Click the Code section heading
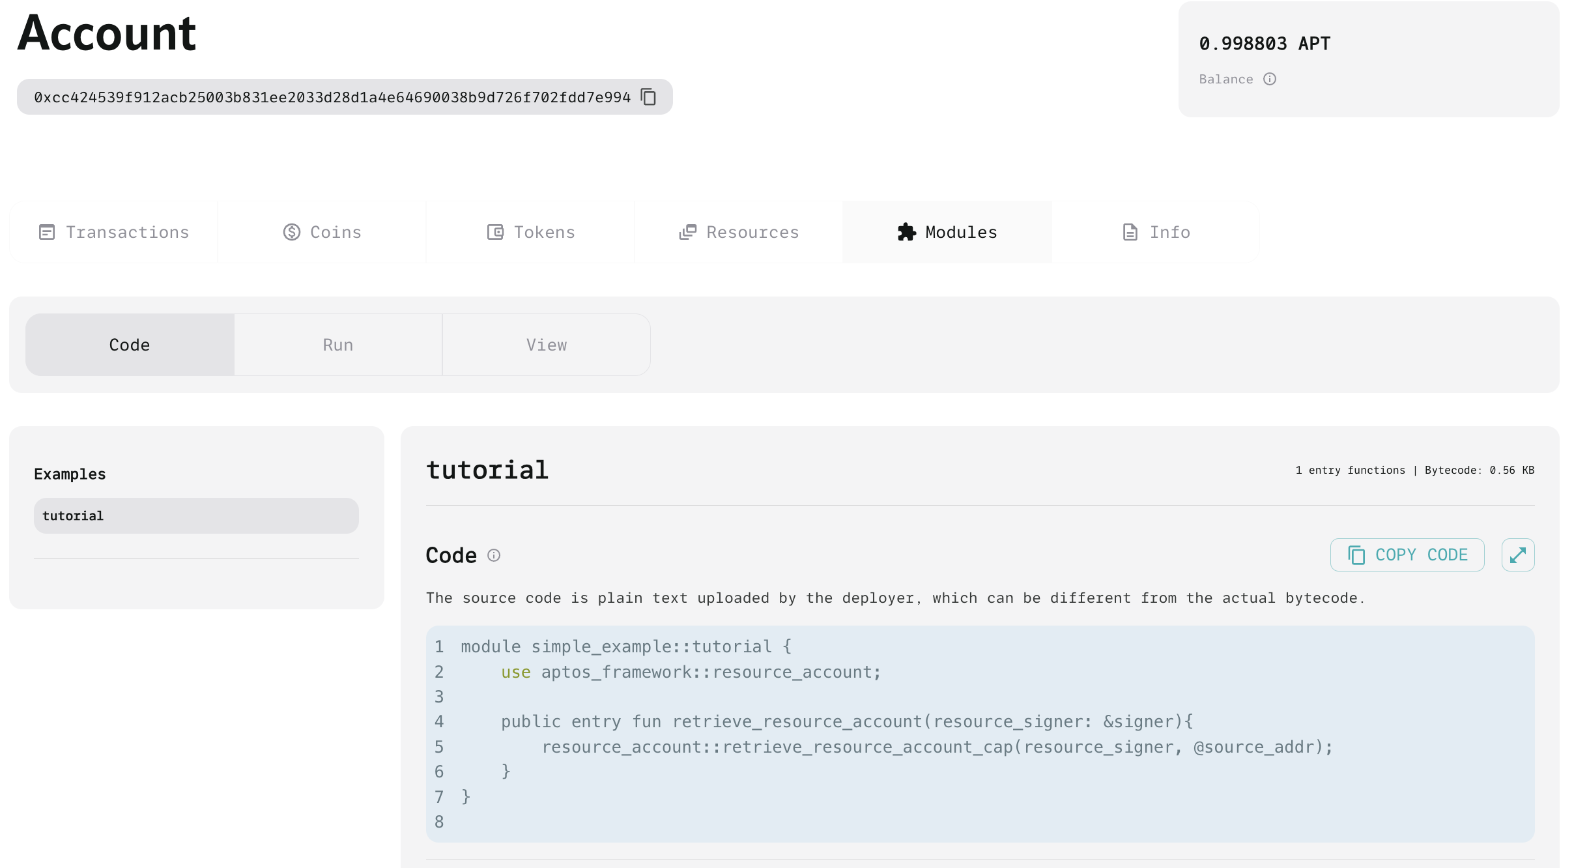Image resolution: width=1574 pixels, height=868 pixels. 451,555
